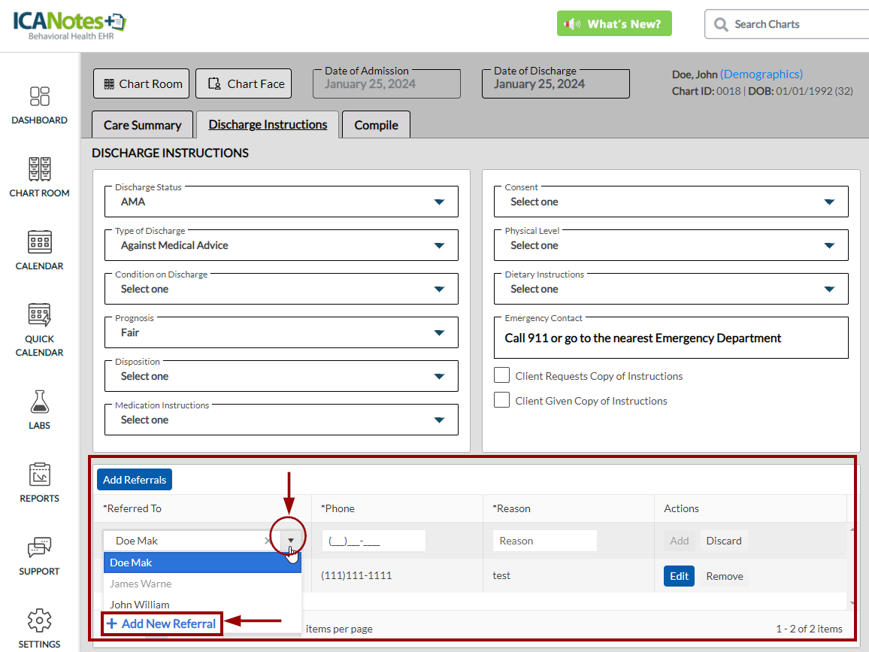Open the Calendar sidebar icon
The height and width of the screenshot is (652, 869).
tap(39, 242)
